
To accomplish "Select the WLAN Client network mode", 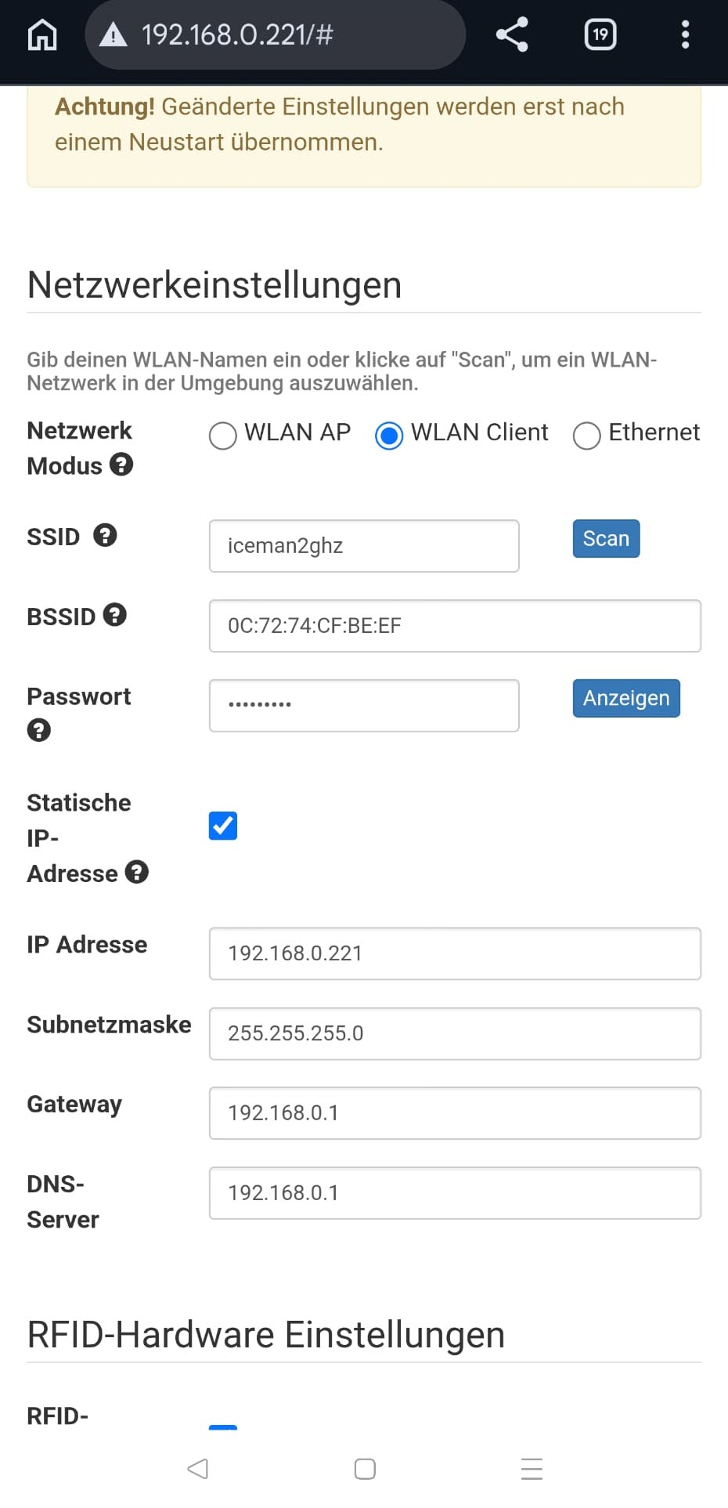I will coord(389,436).
